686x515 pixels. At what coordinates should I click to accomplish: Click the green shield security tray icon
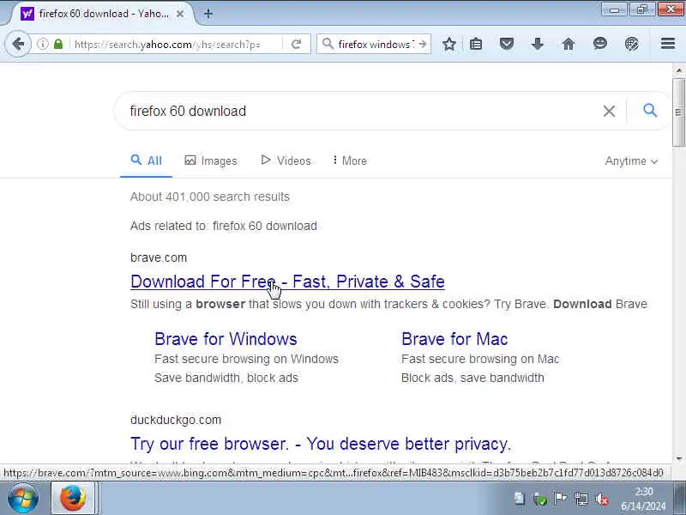pyautogui.click(x=540, y=499)
